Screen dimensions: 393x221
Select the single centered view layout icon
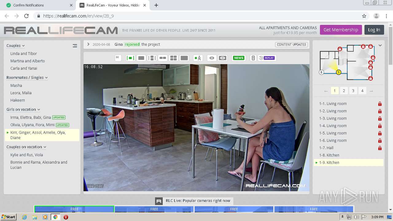130,58
